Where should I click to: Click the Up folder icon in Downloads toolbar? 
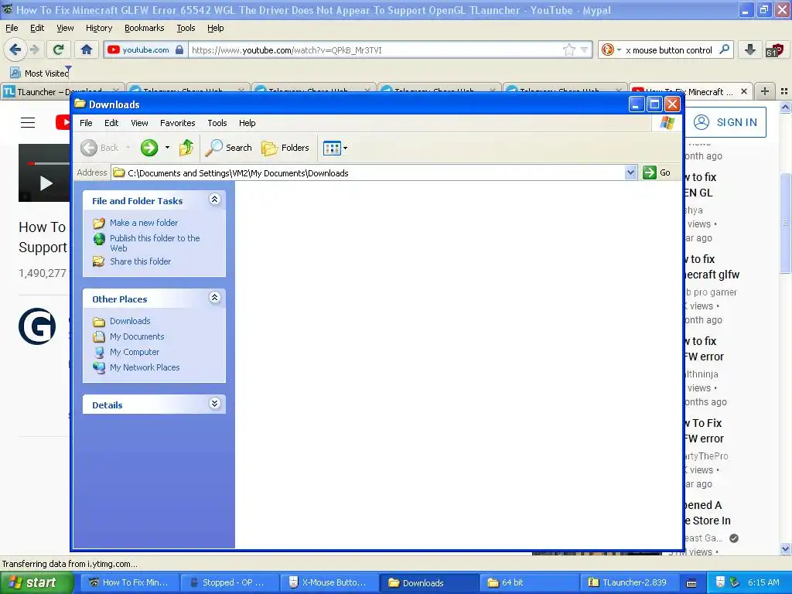click(186, 148)
